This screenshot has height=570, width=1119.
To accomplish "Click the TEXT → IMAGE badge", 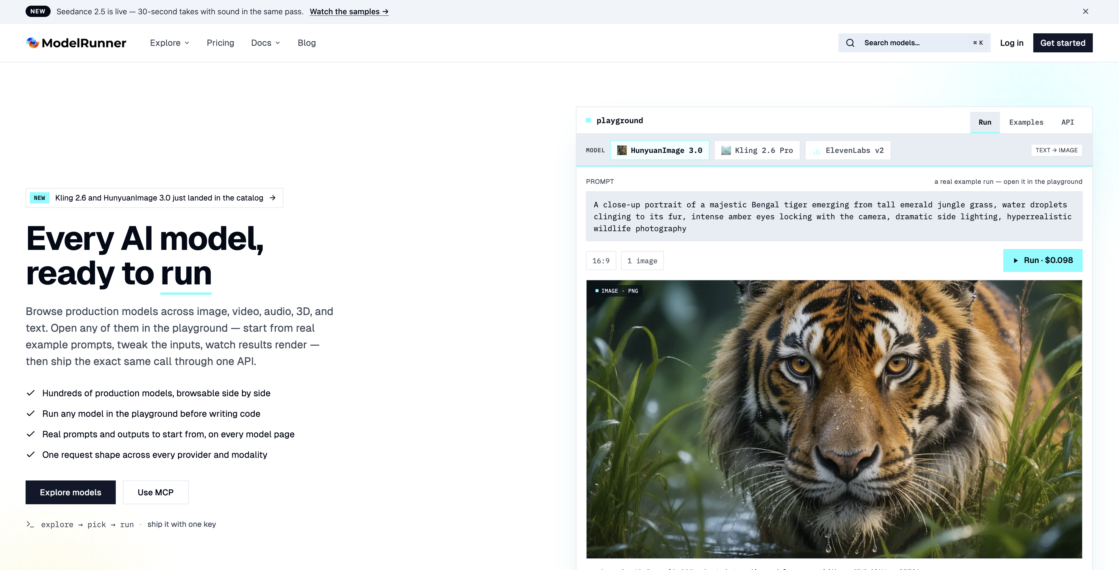I will click(1056, 150).
